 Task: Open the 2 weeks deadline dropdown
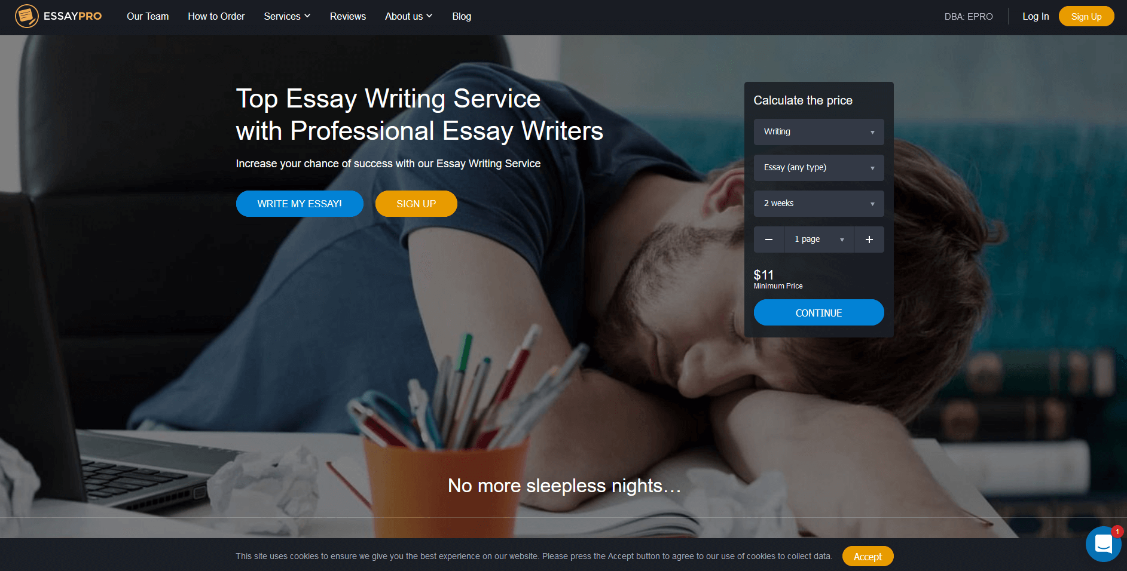pos(818,204)
